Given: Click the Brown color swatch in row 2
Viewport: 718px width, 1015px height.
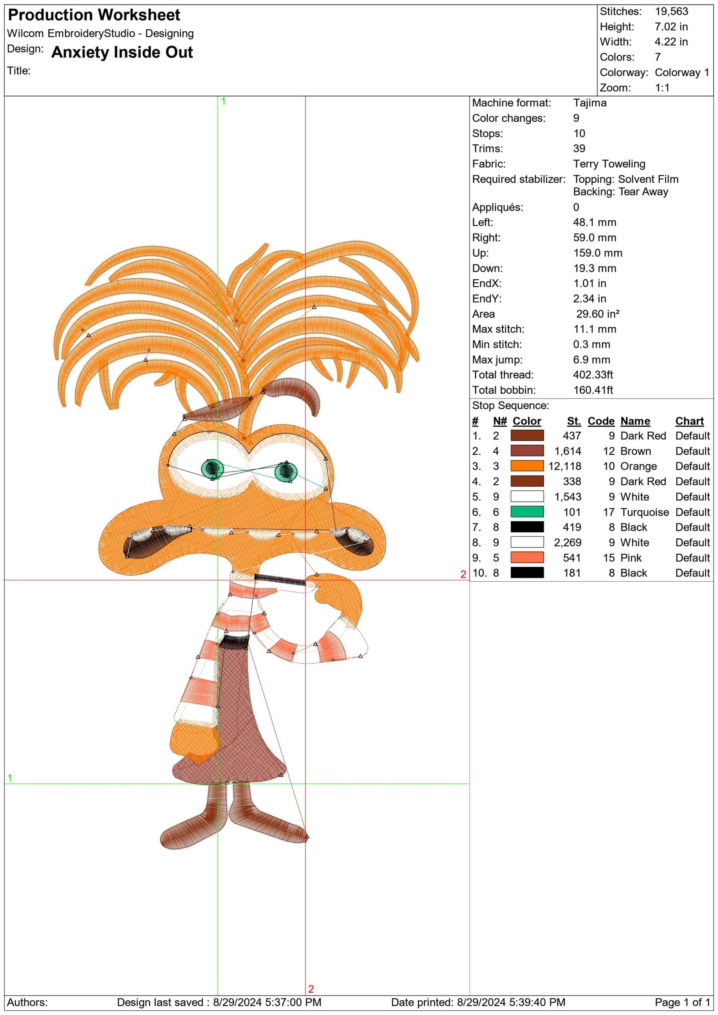Looking at the screenshot, I should 527,451.
